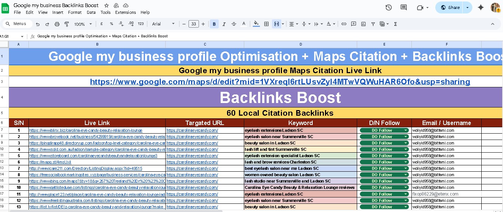Click the font size input field
The height and width of the screenshot is (212, 503).
(193, 24)
